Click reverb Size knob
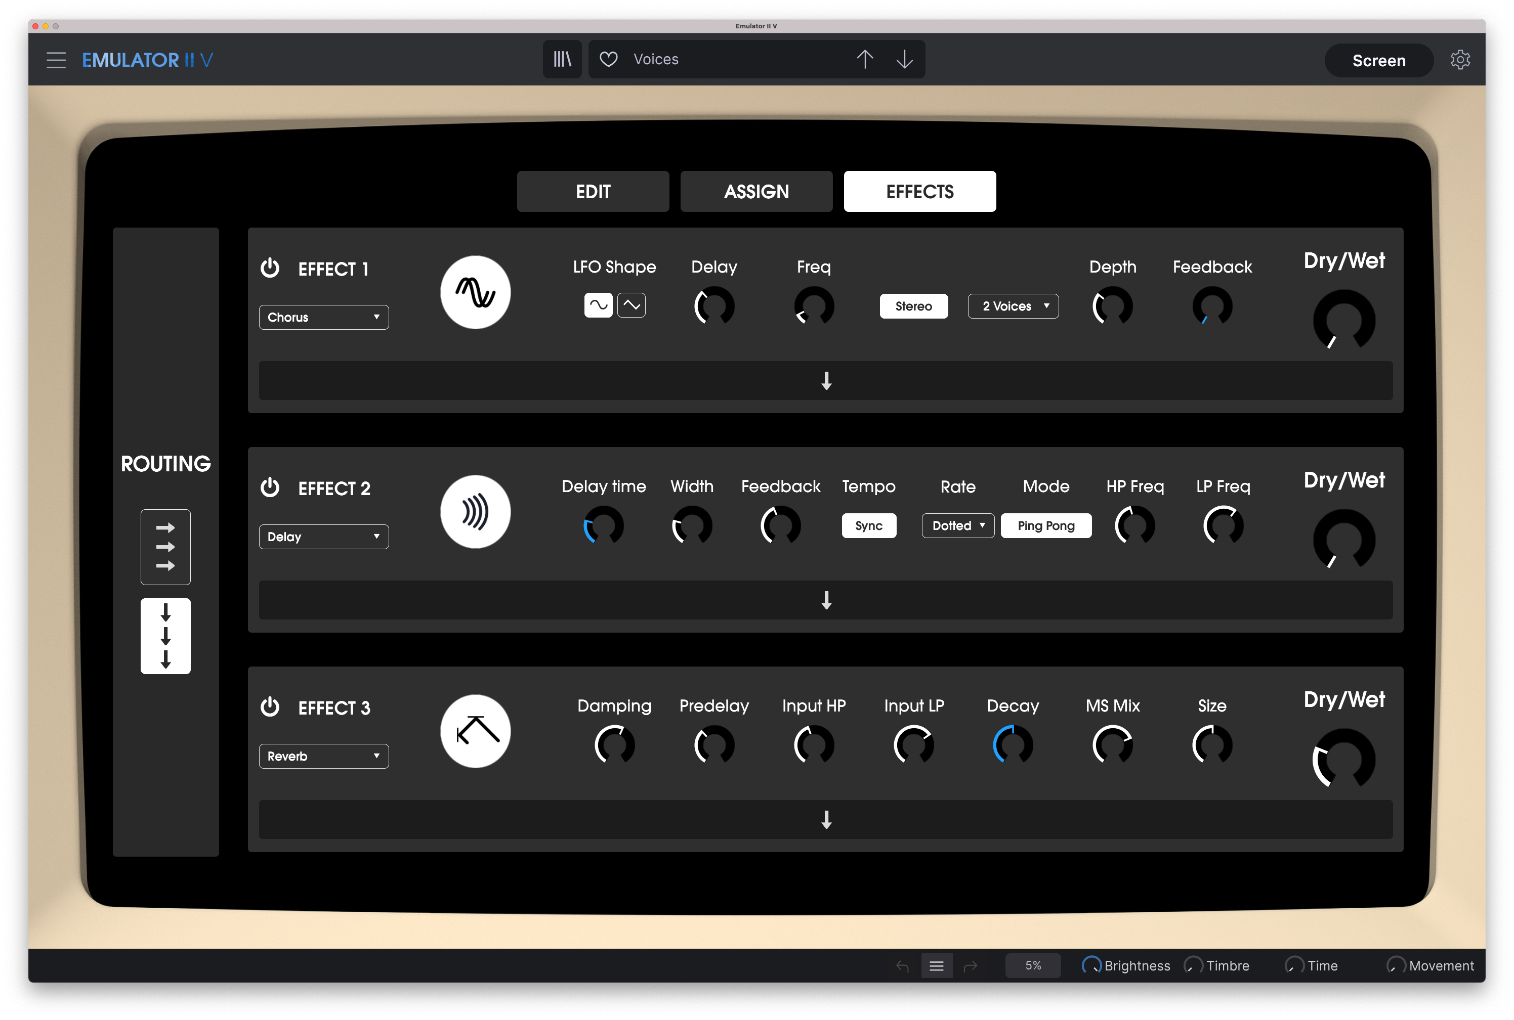Viewport: 1514px width, 1020px height. 1212,745
